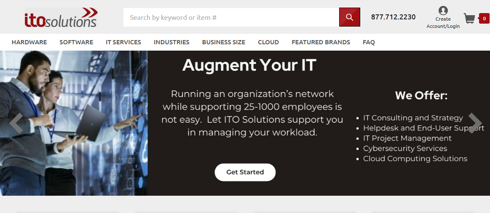The image size is (490, 213).
Task: Click the ITO Solutions logo
Action: point(61,18)
